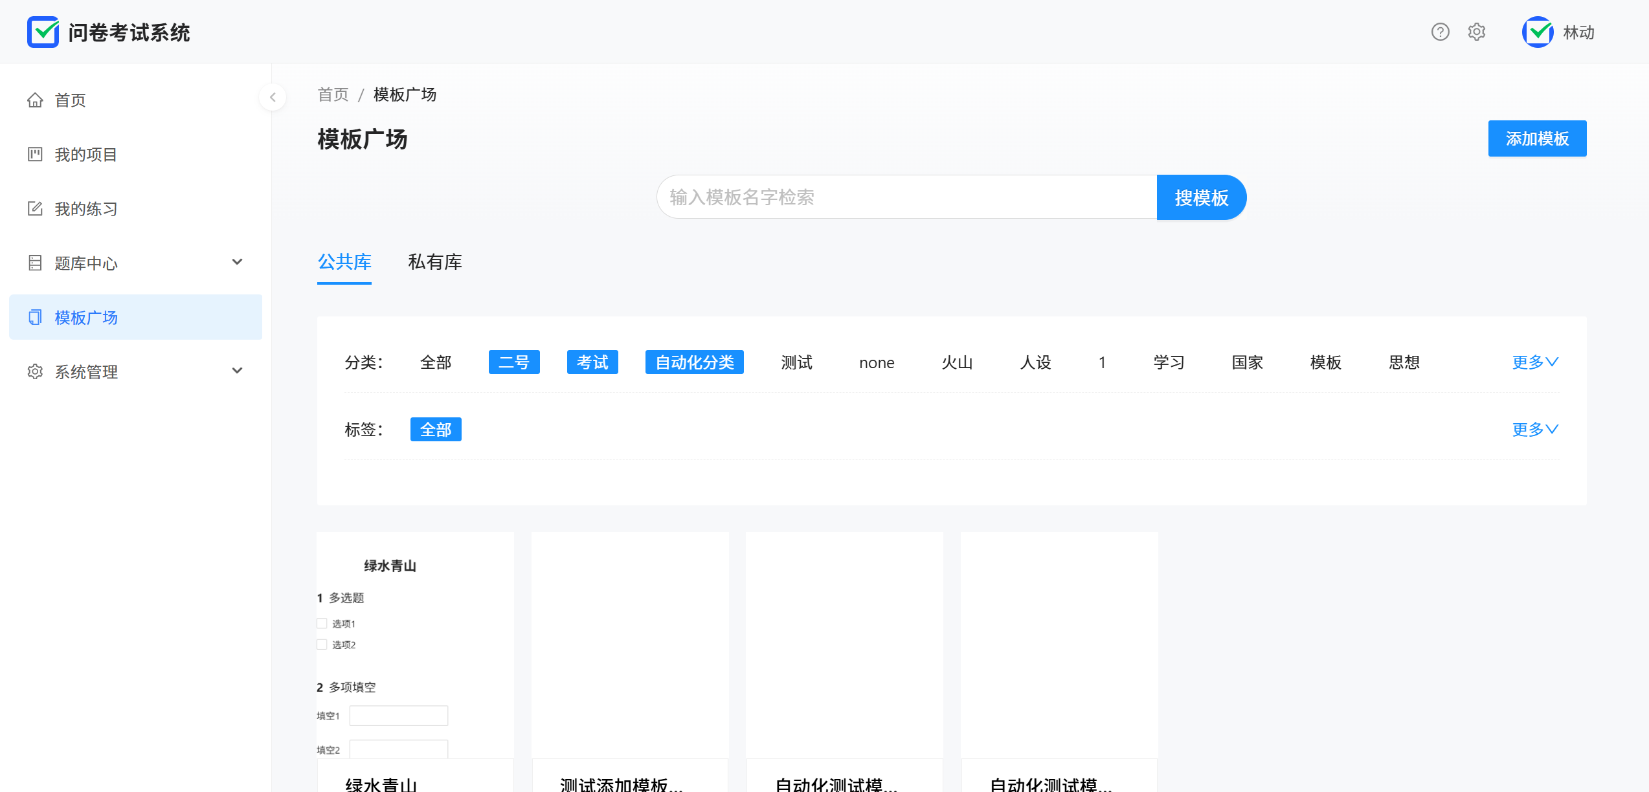
Task: Switch to the 私有库 tab
Action: tap(435, 262)
